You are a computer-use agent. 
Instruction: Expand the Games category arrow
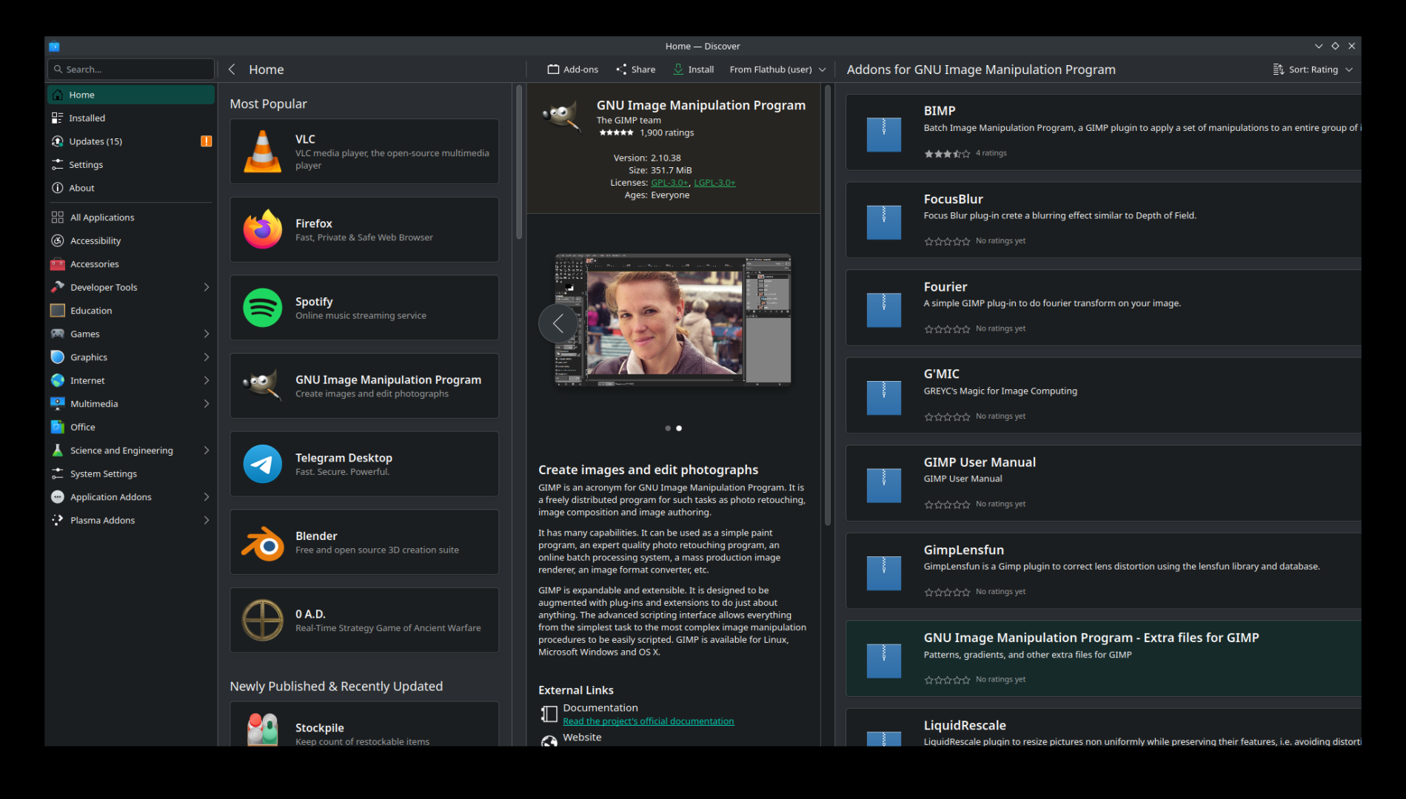point(207,334)
